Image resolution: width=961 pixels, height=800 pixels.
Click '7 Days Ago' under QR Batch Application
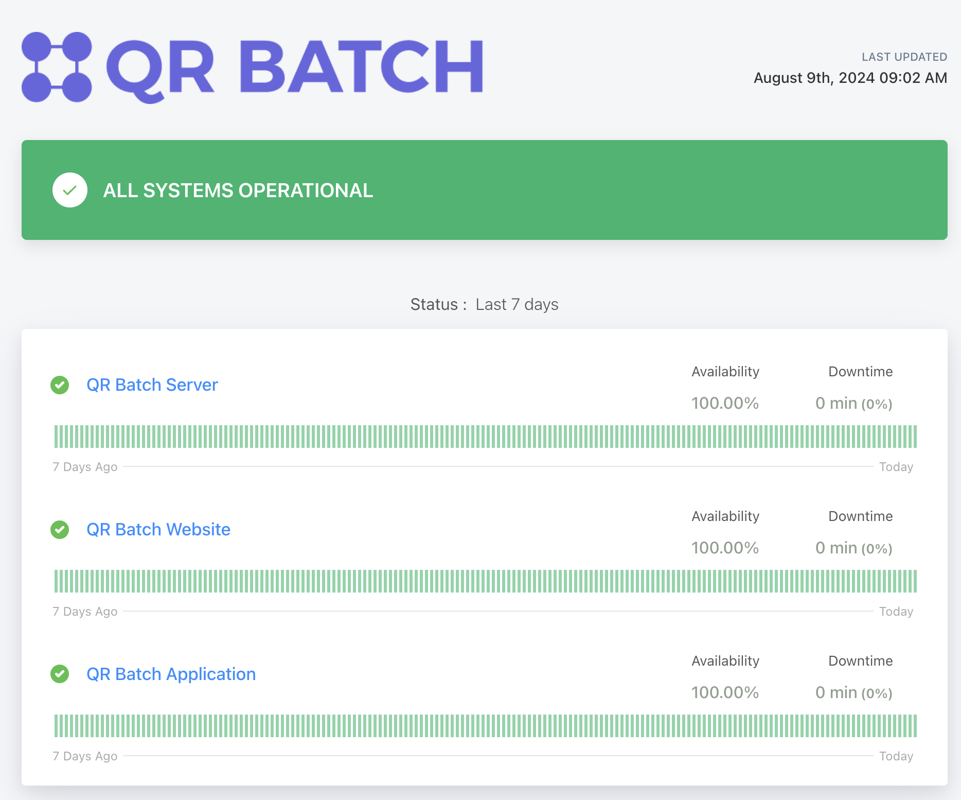[x=85, y=756]
